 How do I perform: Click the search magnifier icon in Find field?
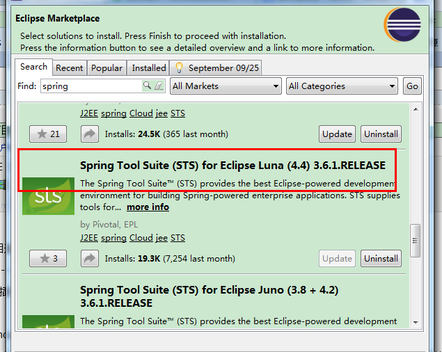(147, 86)
